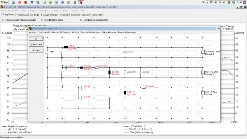
Task: Select the W 300 NG speaker symbol
Action: pos(203,52)
